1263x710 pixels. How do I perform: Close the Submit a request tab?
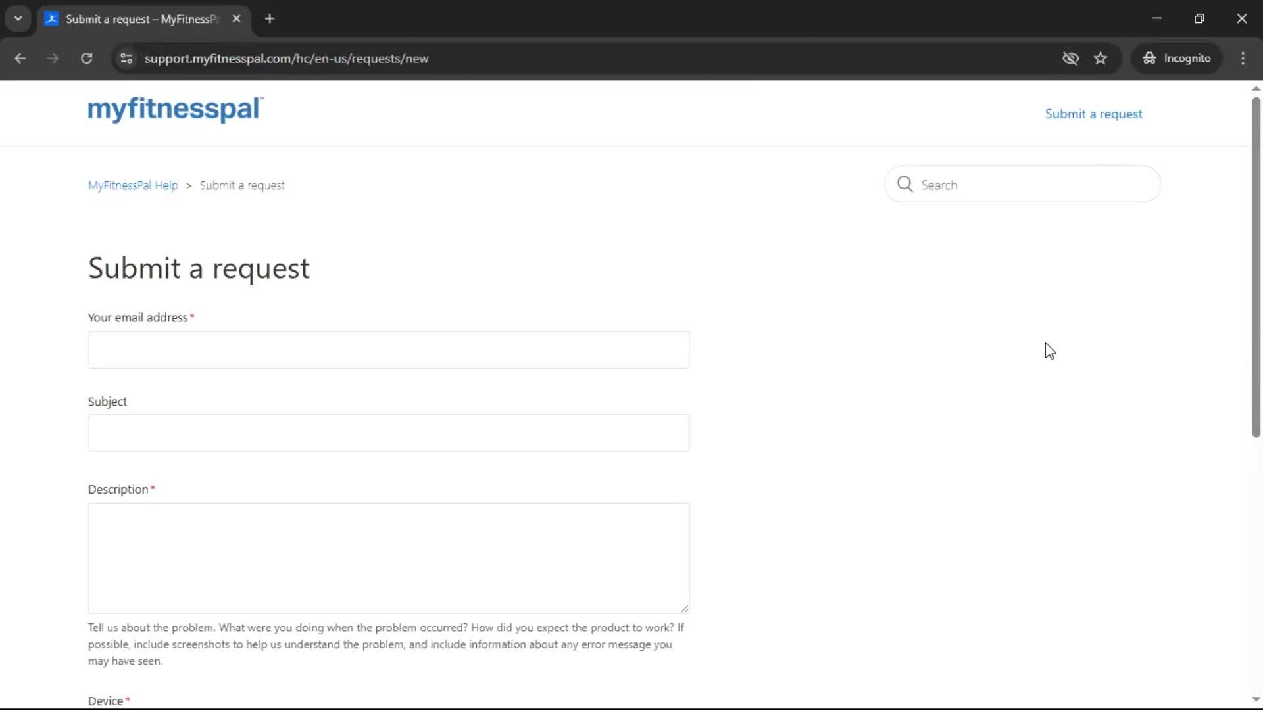pyautogui.click(x=236, y=19)
